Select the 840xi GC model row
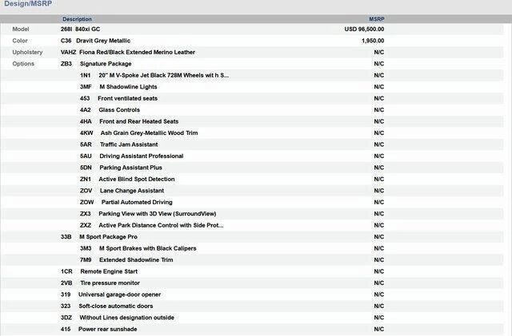 coord(87,29)
